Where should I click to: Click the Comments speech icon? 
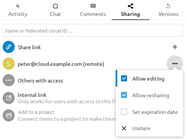[93, 6]
